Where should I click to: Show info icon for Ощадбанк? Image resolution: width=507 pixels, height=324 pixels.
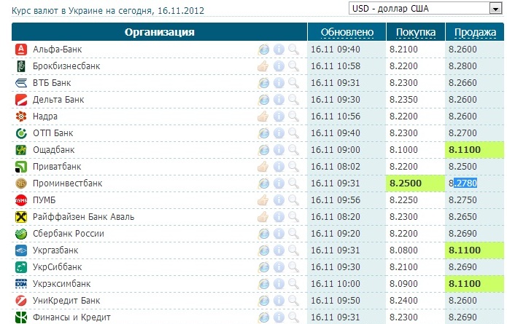[x=279, y=150]
